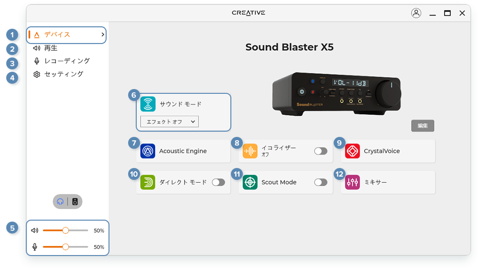Open the レコーディング recording section

coord(66,61)
